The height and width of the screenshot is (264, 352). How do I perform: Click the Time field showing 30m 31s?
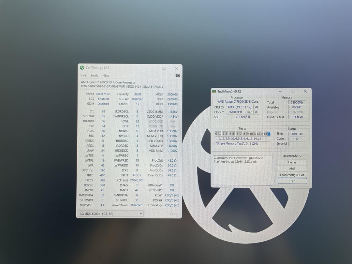[297, 134]
